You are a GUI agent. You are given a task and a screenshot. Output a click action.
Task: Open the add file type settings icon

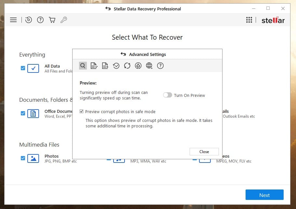point(105,66)
